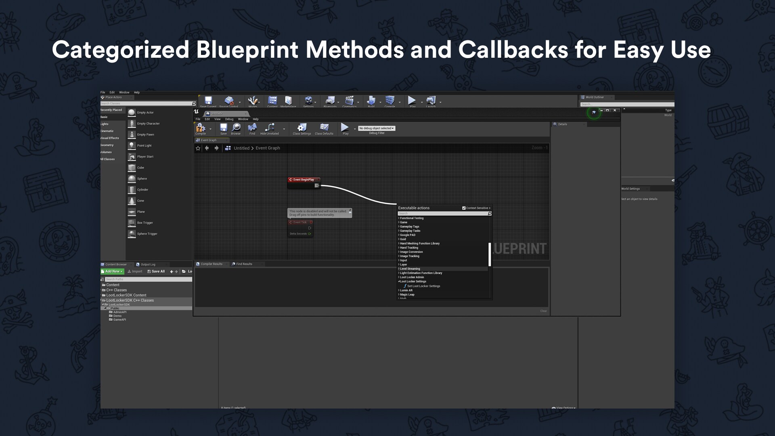Open Class Defaults from the toolbar
The image size is (775, 436).
(324, 128)
